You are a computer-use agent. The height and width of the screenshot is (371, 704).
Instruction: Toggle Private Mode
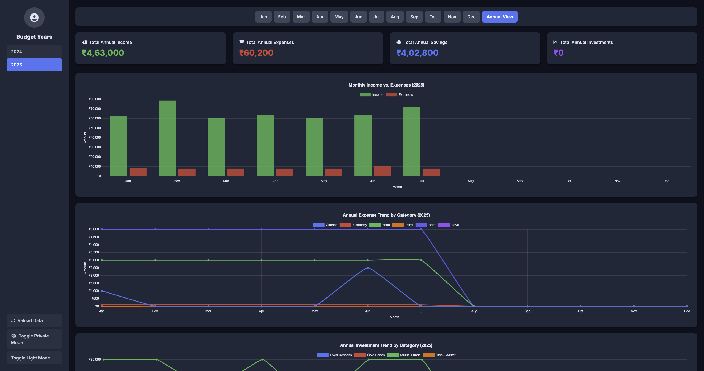tap(34, 339)
